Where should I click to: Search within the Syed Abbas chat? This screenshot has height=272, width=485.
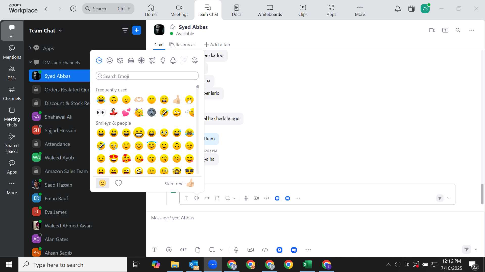click(458, 30)
